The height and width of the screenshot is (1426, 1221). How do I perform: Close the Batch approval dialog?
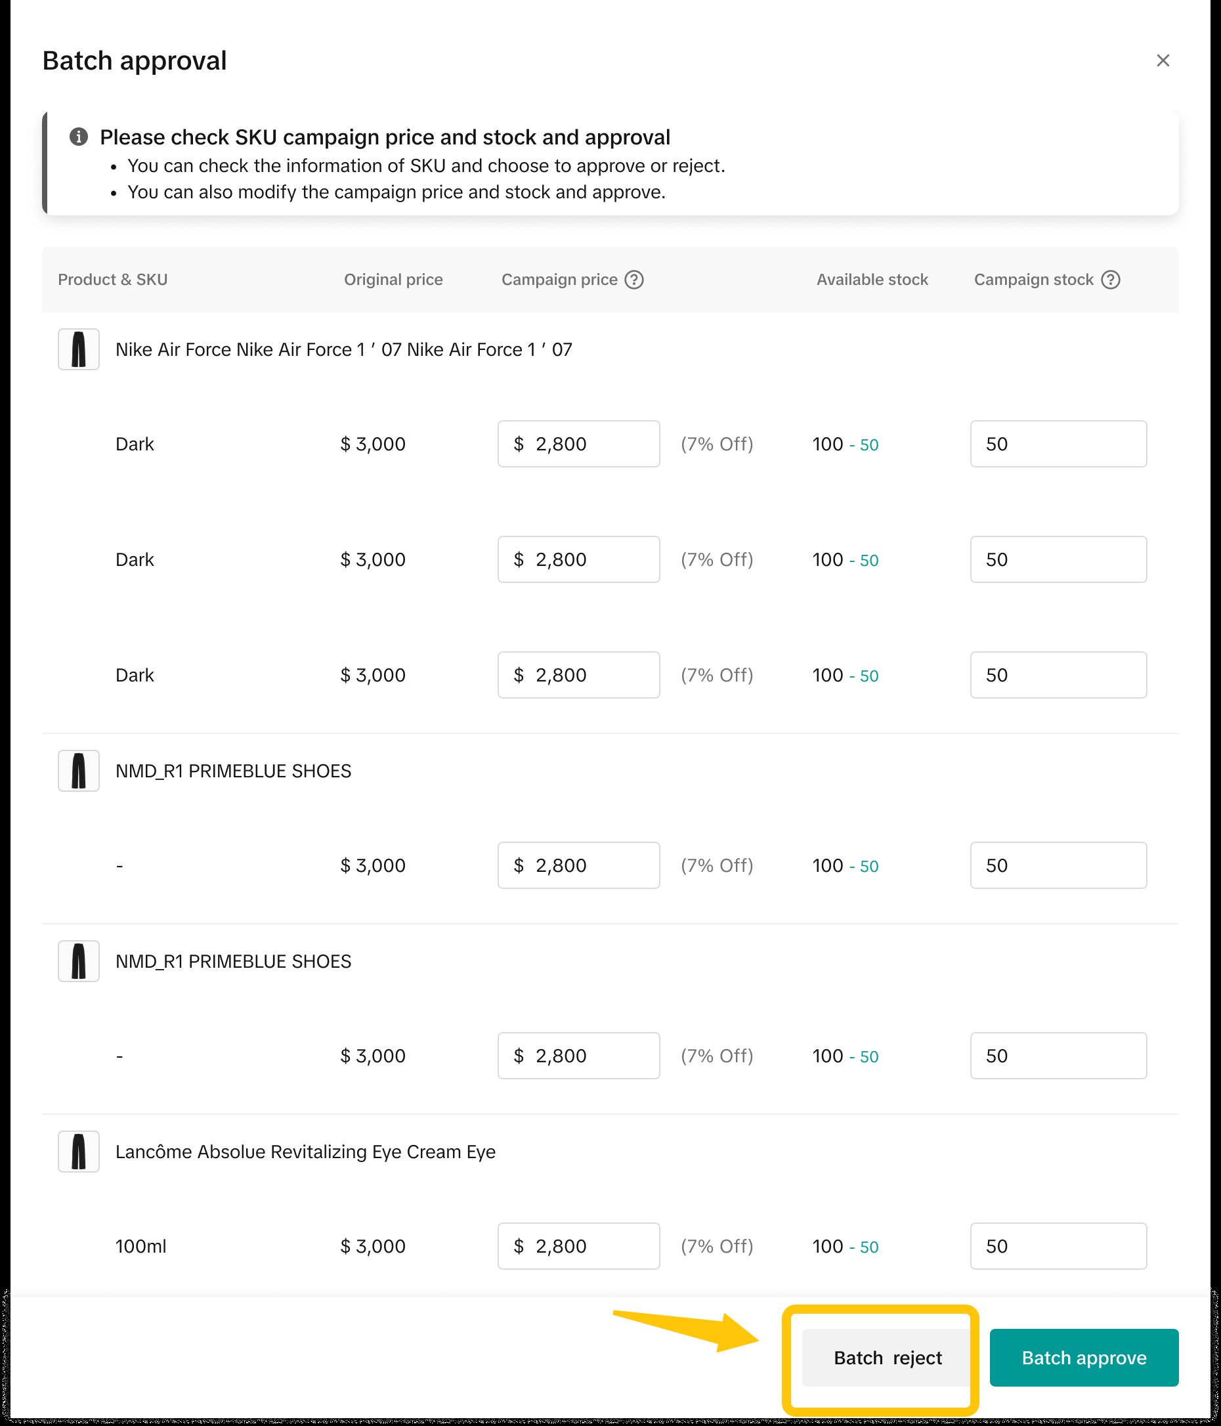point(1163,60)
